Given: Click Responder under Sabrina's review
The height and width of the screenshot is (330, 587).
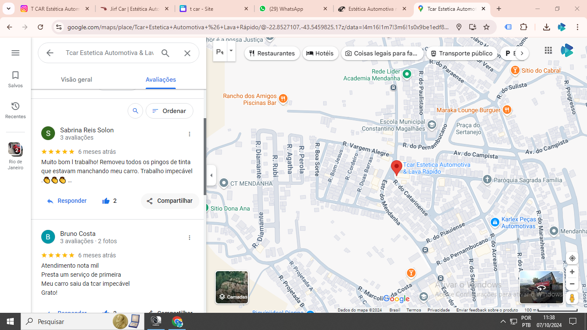Looking at the screenshot, I should (67, 201).
